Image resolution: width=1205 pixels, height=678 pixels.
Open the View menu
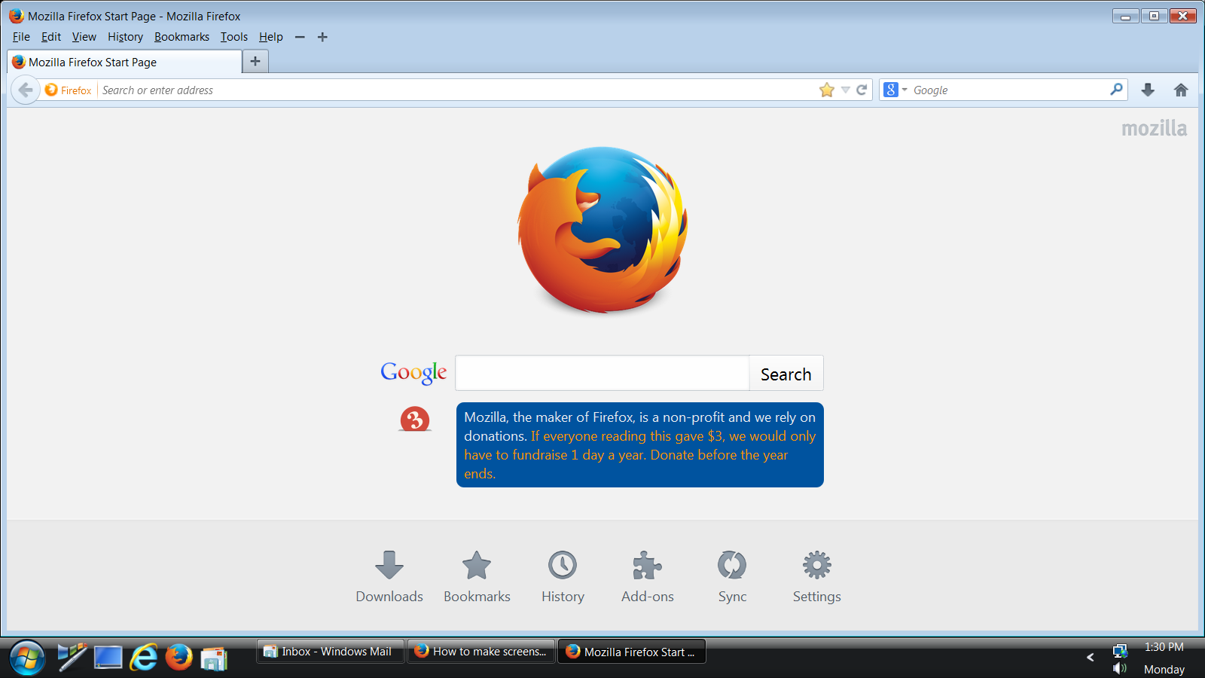point(84,37)
